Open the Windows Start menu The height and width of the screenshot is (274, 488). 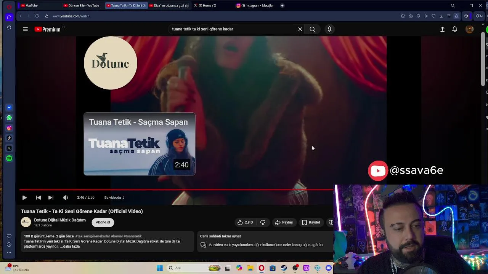160,268
